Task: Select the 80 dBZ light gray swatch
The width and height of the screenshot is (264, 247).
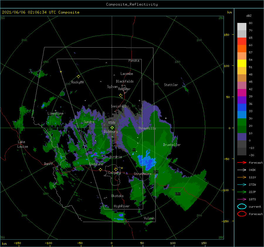Action: (242, 27)
